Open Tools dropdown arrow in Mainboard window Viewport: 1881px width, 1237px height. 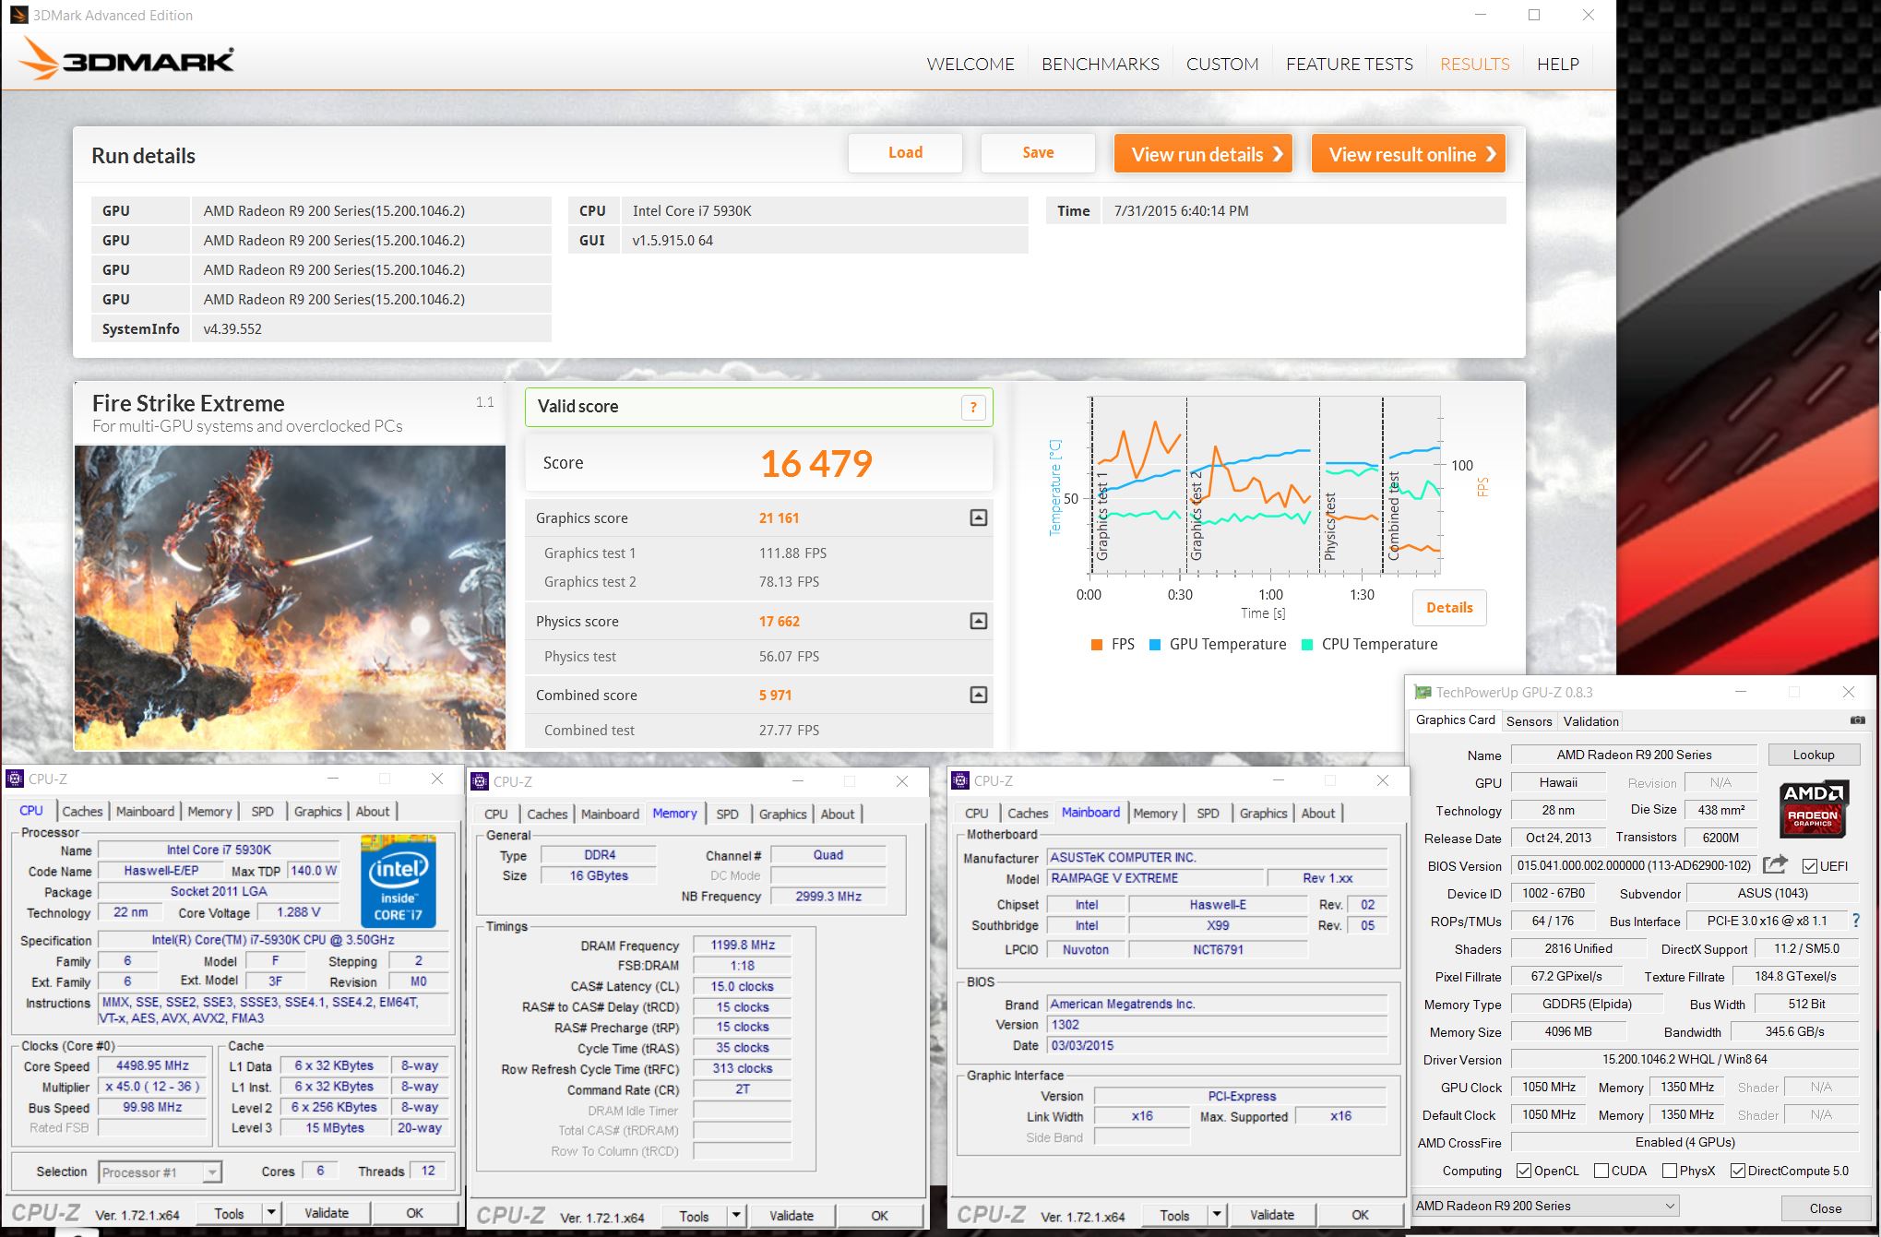tap(1217, 1215)
